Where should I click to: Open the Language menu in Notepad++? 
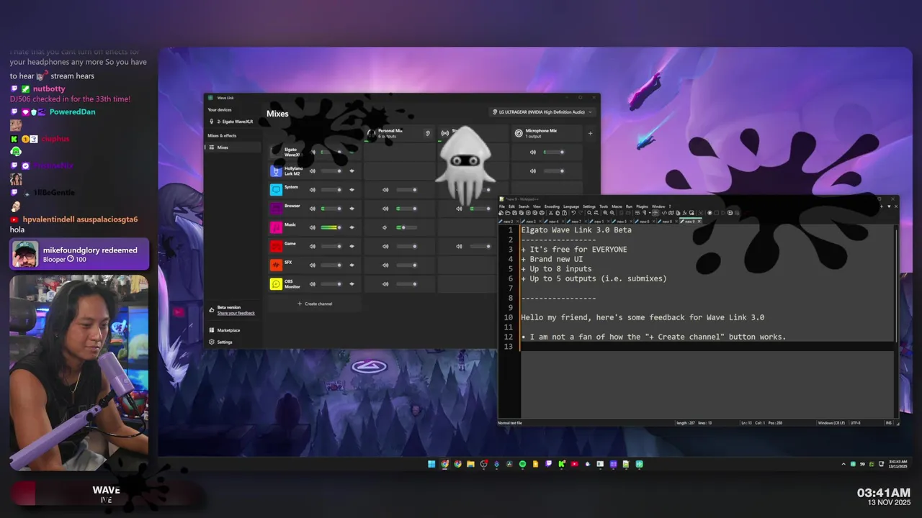pos(571,206)
